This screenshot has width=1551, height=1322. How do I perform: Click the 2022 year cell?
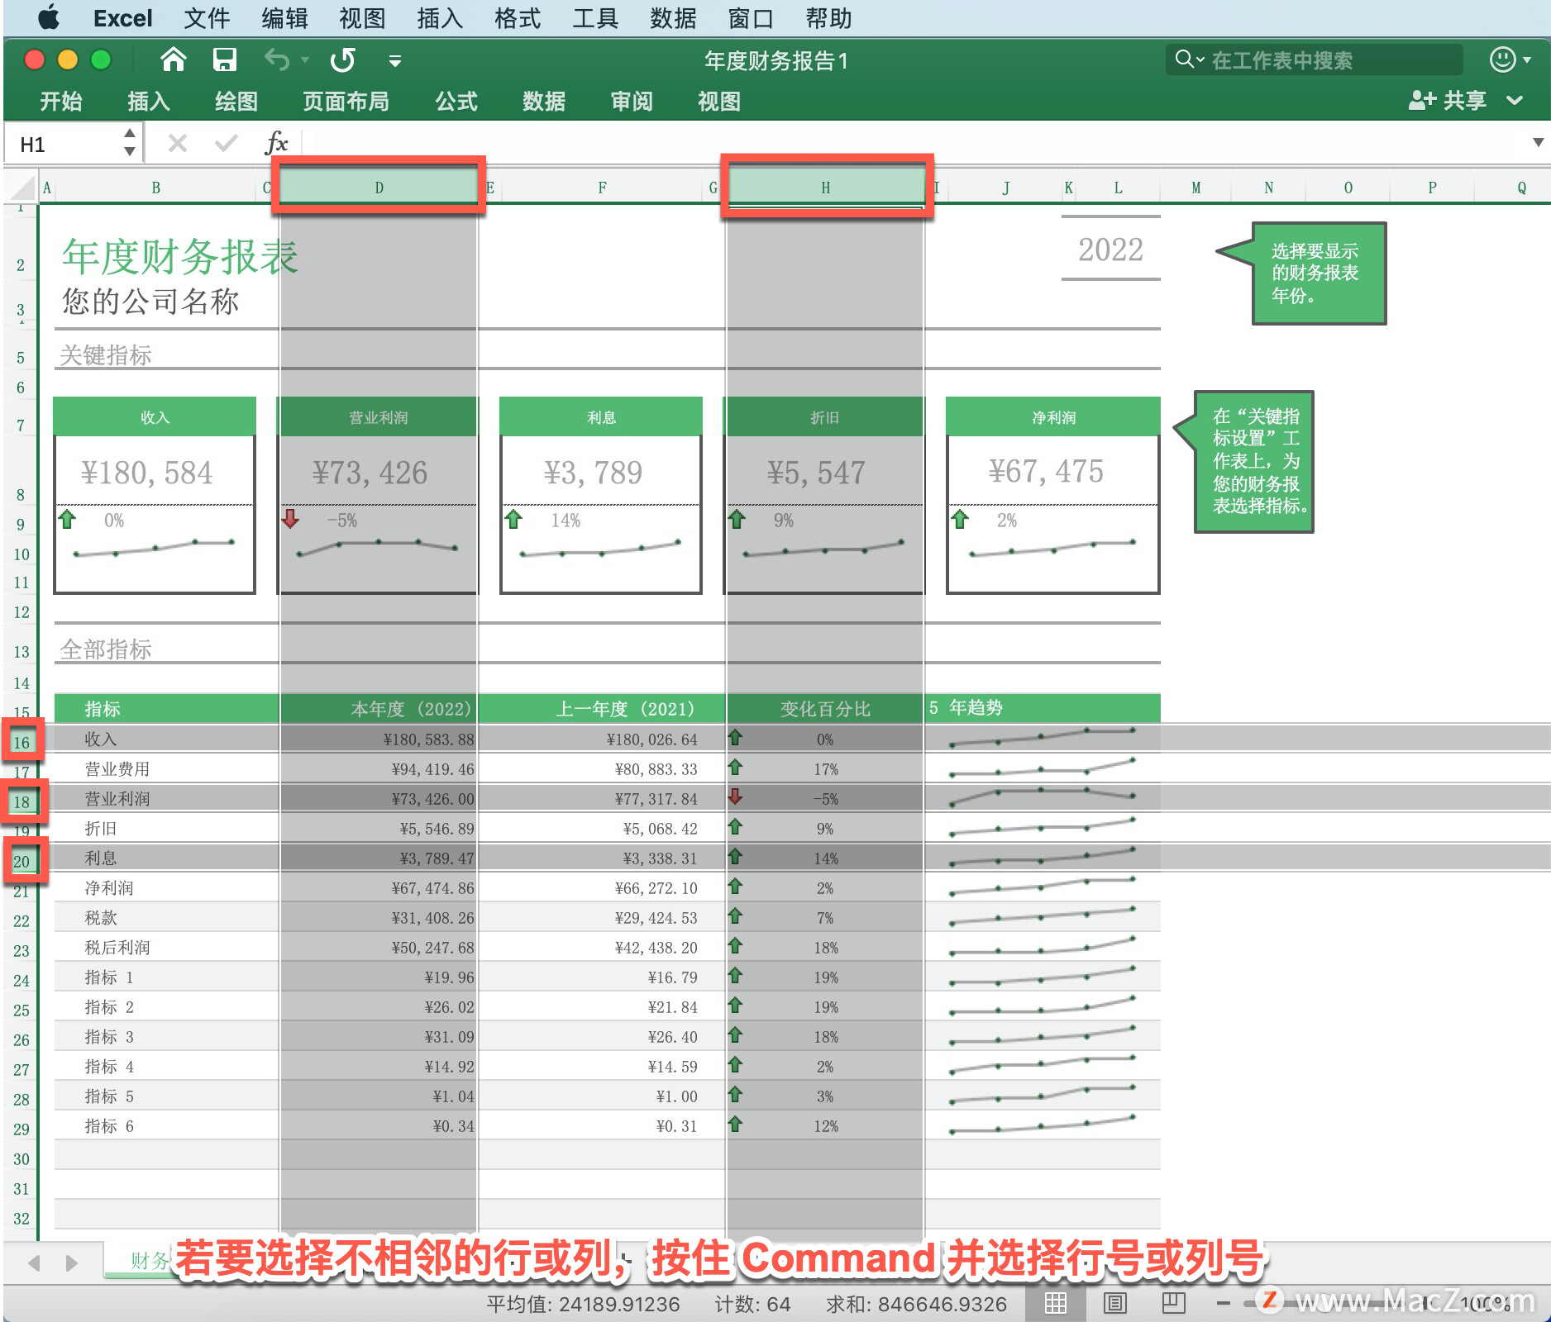pos(1110,249)
